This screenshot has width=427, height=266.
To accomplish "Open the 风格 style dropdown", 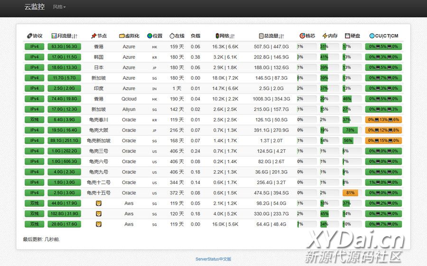I will (59, 7).
